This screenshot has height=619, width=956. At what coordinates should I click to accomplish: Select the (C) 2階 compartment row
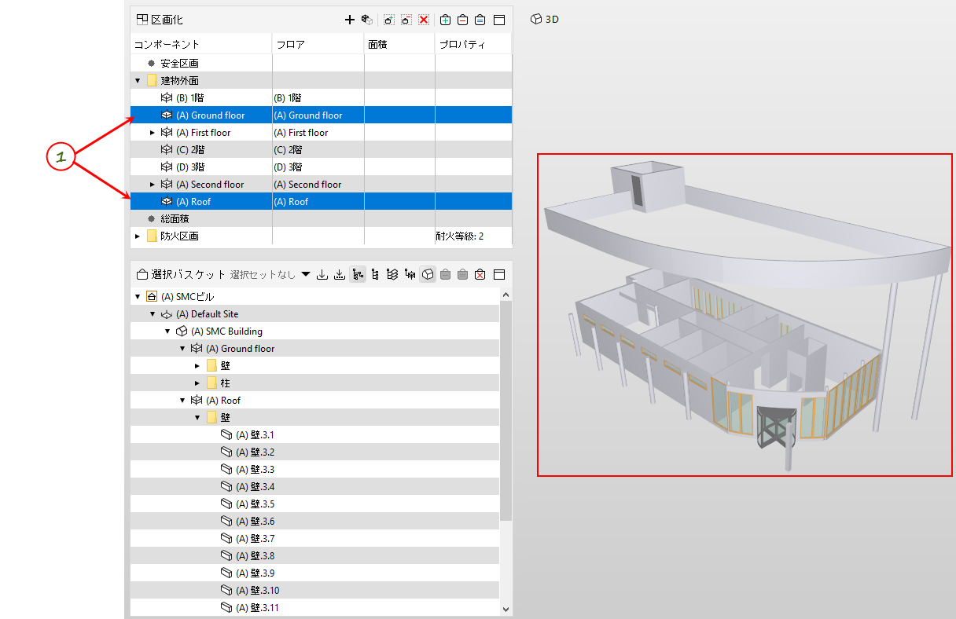click(x=321, y=150)
